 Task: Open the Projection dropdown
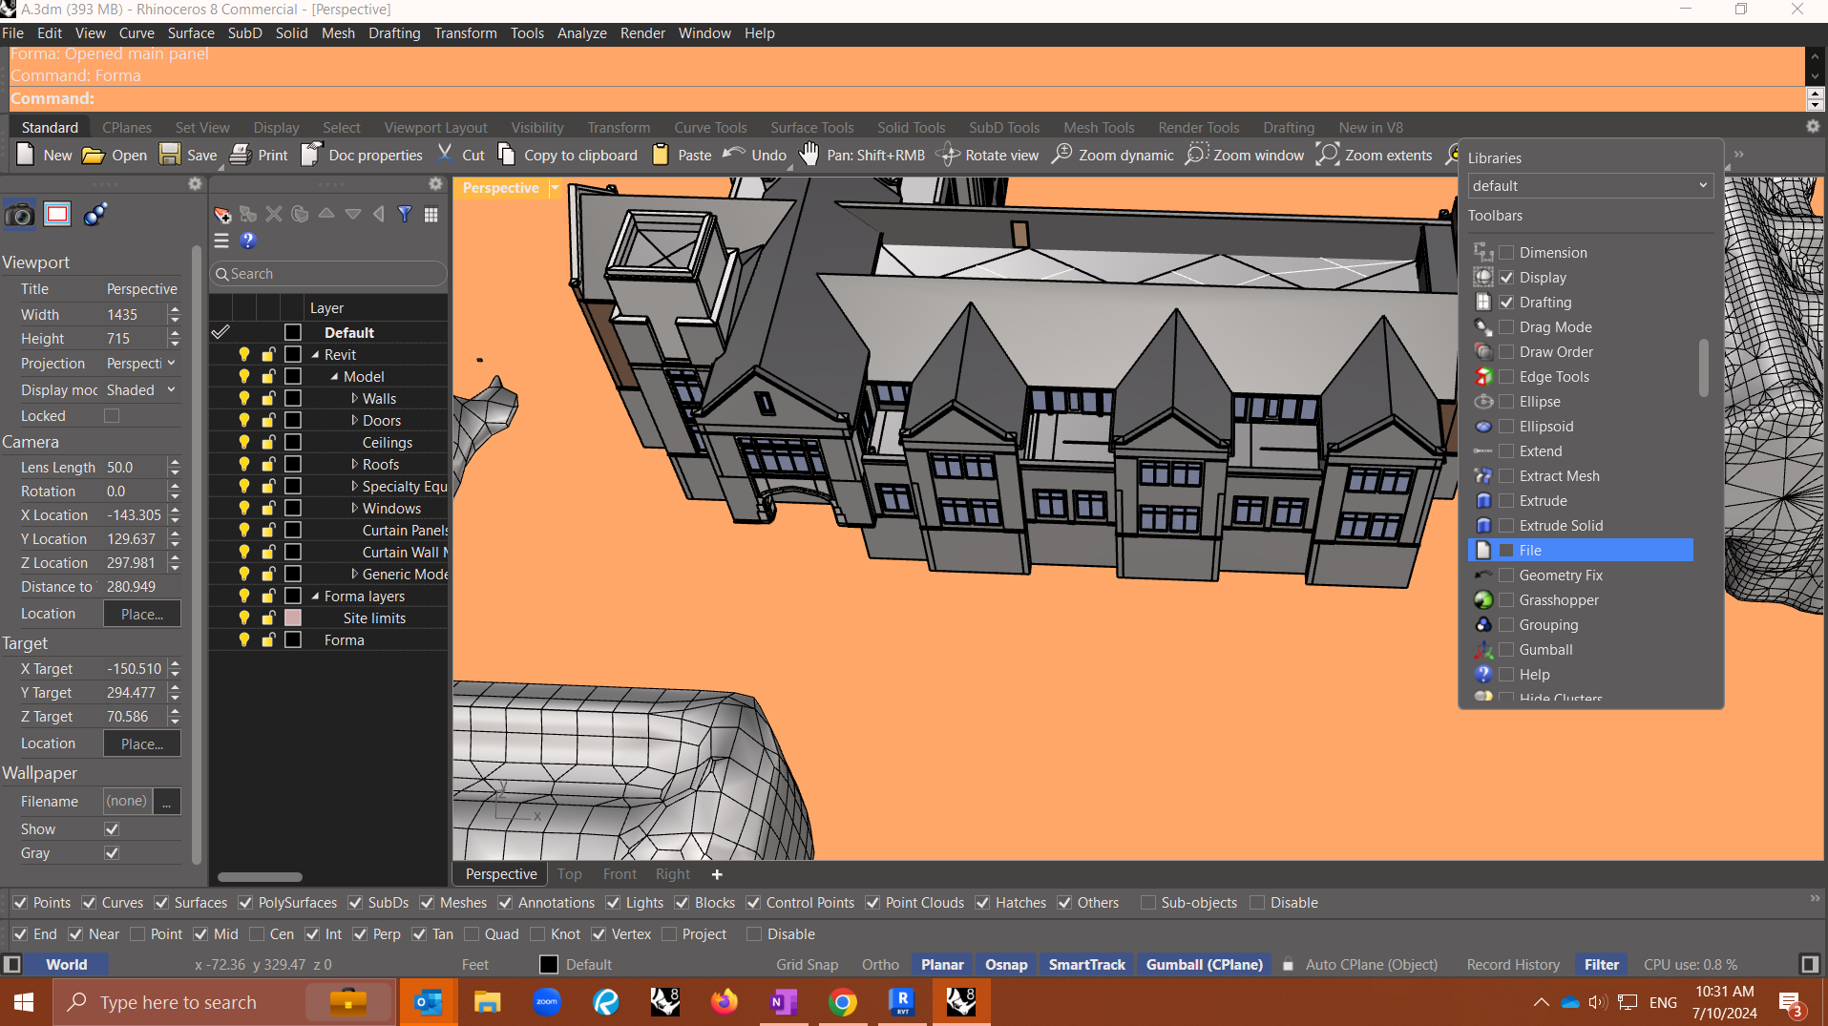[x=141, y=364]
